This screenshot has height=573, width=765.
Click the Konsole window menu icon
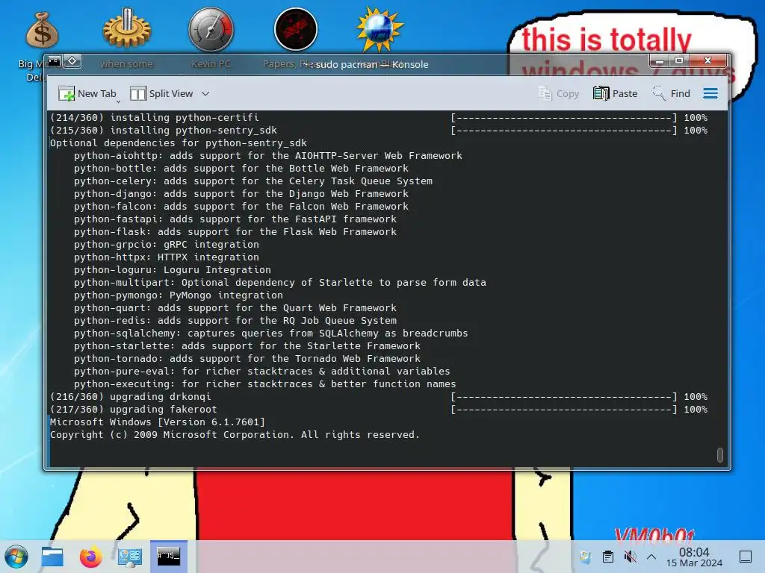coord(54,61)
